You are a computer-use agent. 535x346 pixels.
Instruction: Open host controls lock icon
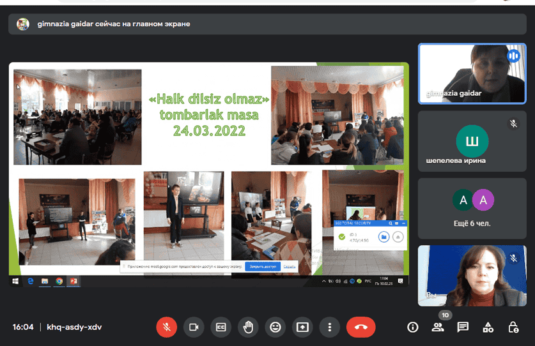(513, 327)
